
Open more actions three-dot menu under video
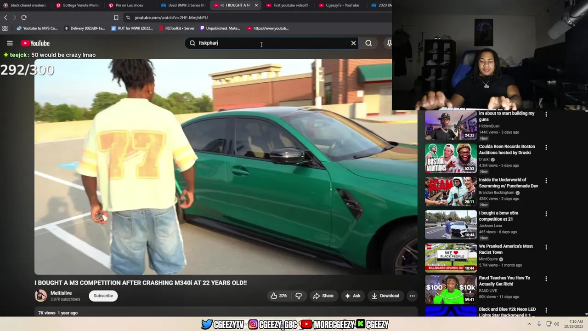coord(412,296)
